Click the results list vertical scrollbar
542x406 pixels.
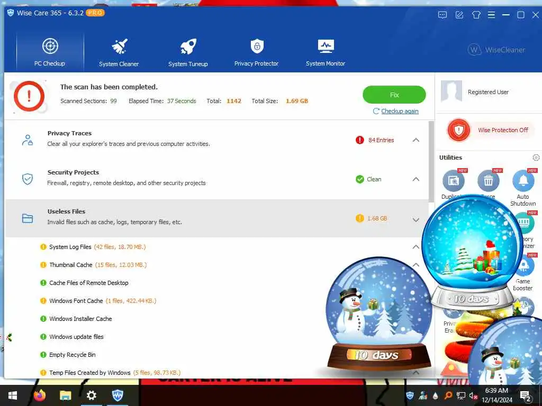click(x=431, y=162)
